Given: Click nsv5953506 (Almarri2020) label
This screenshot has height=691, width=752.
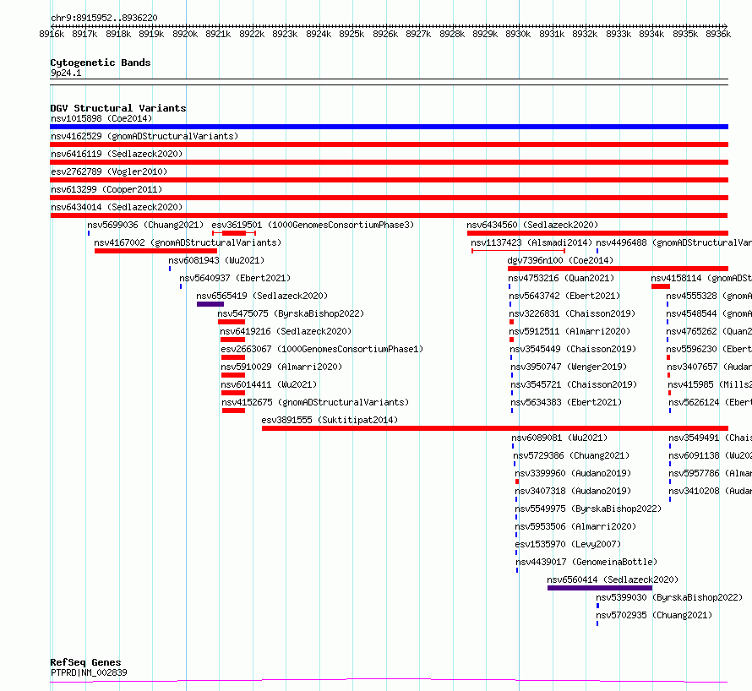Looking at the screenshot, I should tap(575, 526).
